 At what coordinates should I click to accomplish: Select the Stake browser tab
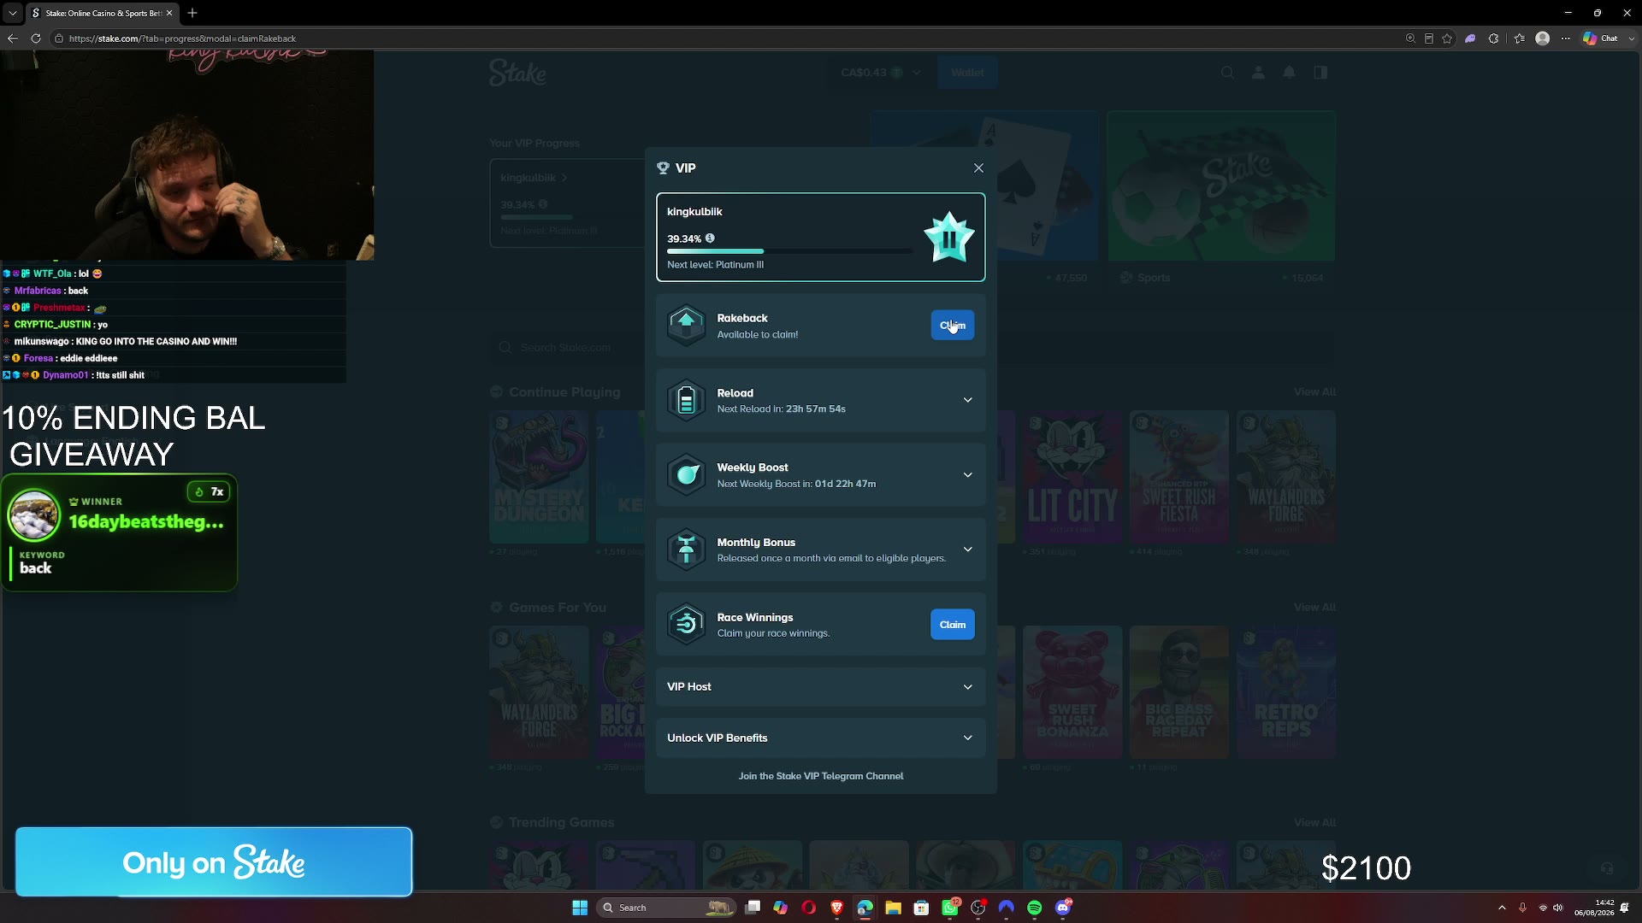(x=101, y=13)
